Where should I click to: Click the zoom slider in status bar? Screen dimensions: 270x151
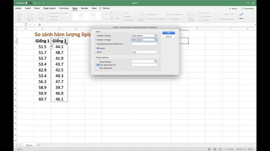click(235, 149)
